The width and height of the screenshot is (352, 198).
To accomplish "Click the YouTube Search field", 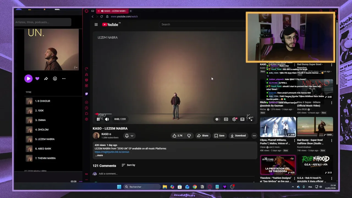I will click(x=202, y=24).
